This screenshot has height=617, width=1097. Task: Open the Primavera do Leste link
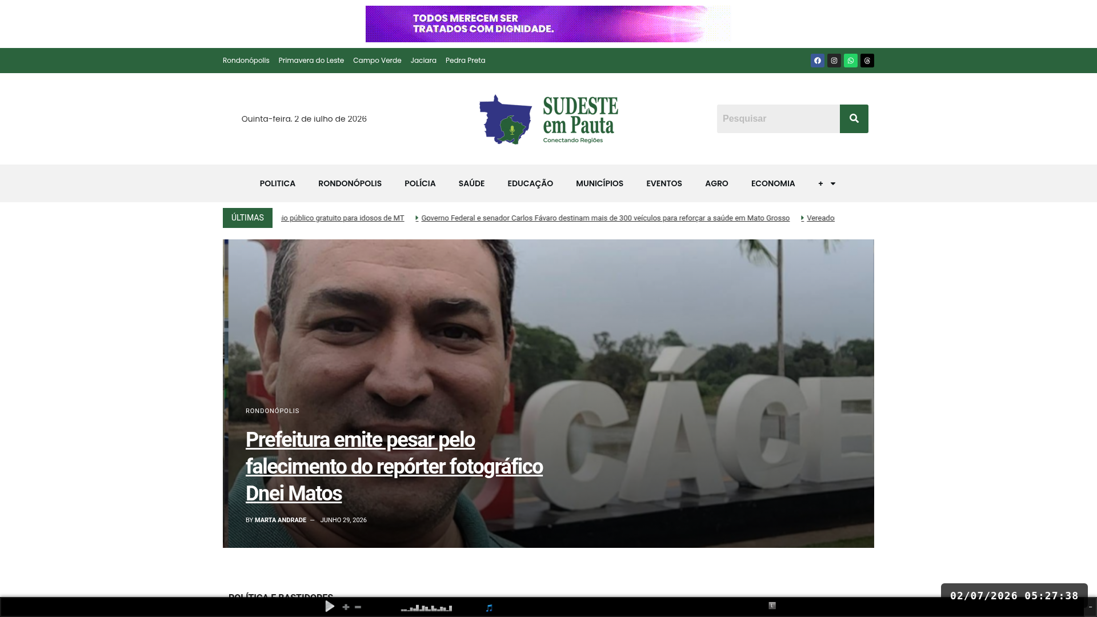click(311, 61)
